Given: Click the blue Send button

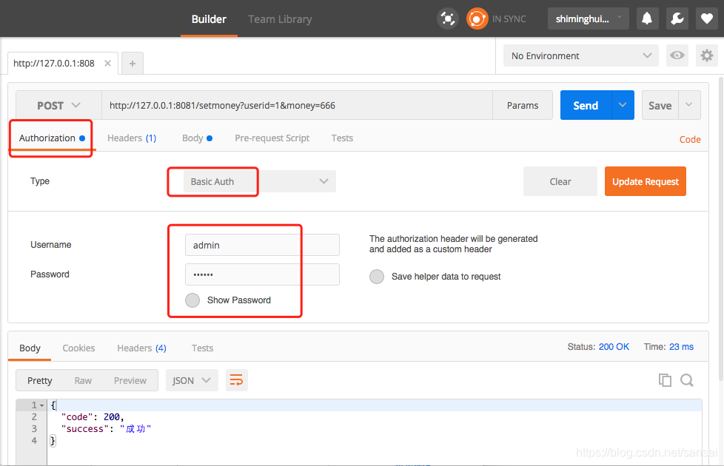Looking at the screenshot, I should tap(586, 105).
